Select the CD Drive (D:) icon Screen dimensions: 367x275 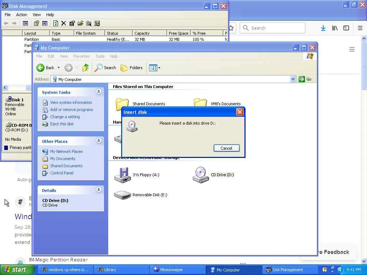[200, 175]
